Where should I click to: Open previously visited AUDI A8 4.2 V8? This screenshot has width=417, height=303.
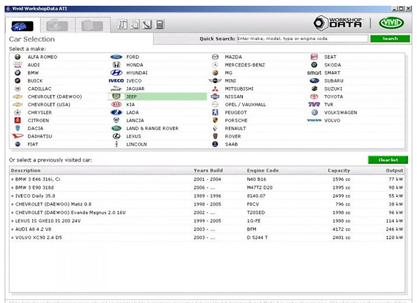[x=33, y=229]
